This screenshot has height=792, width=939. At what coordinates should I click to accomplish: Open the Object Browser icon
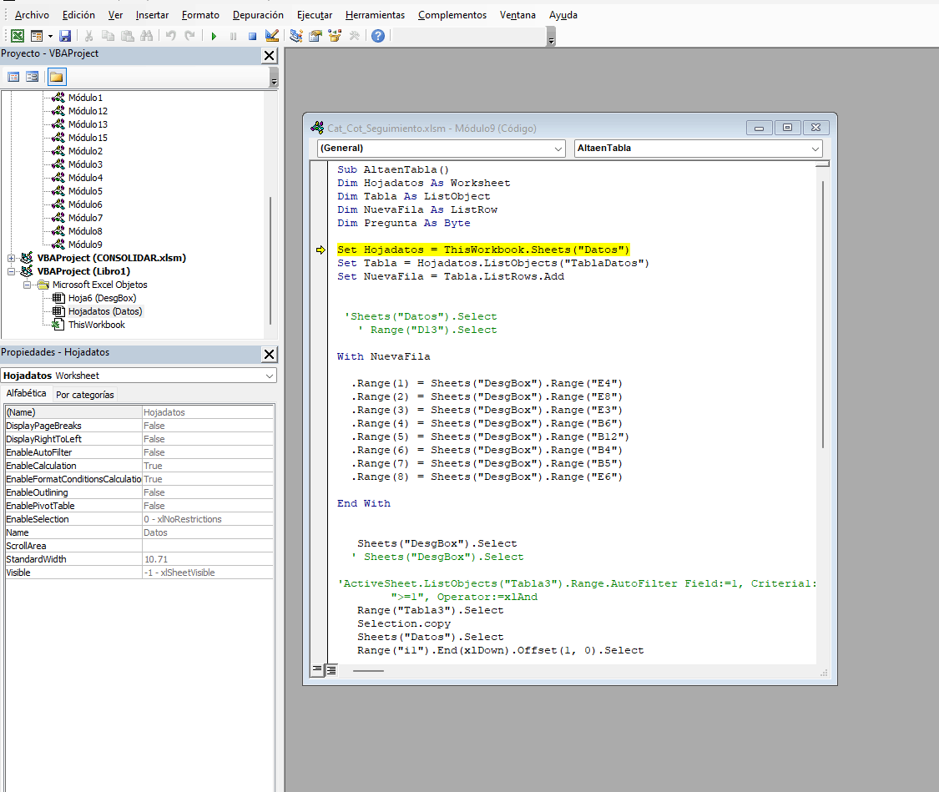[x=336, y=36]
